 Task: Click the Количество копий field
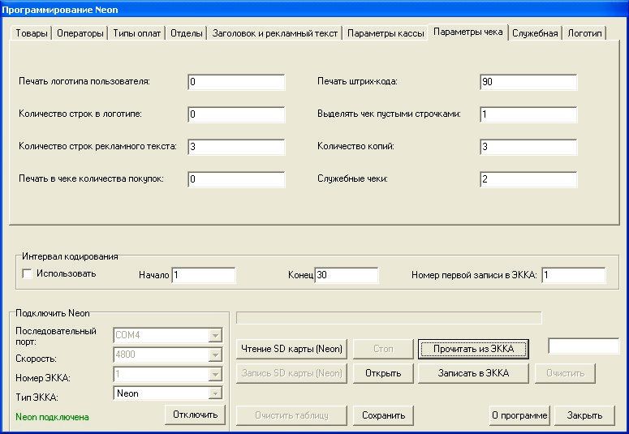click(528, 147)
